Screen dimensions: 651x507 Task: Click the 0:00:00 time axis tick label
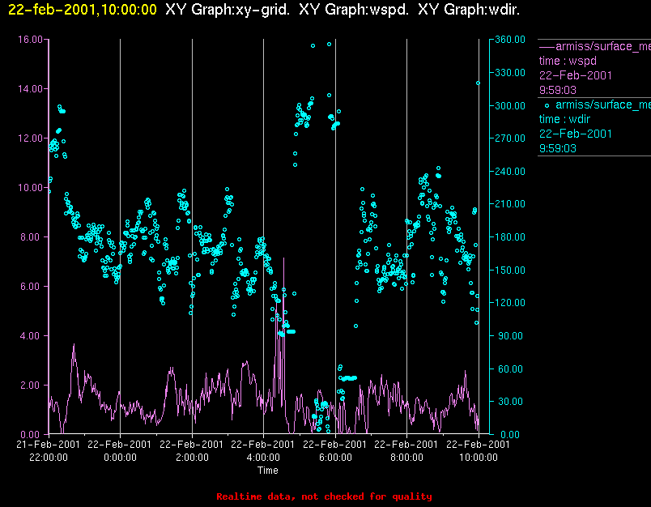(x=120, y=458)
